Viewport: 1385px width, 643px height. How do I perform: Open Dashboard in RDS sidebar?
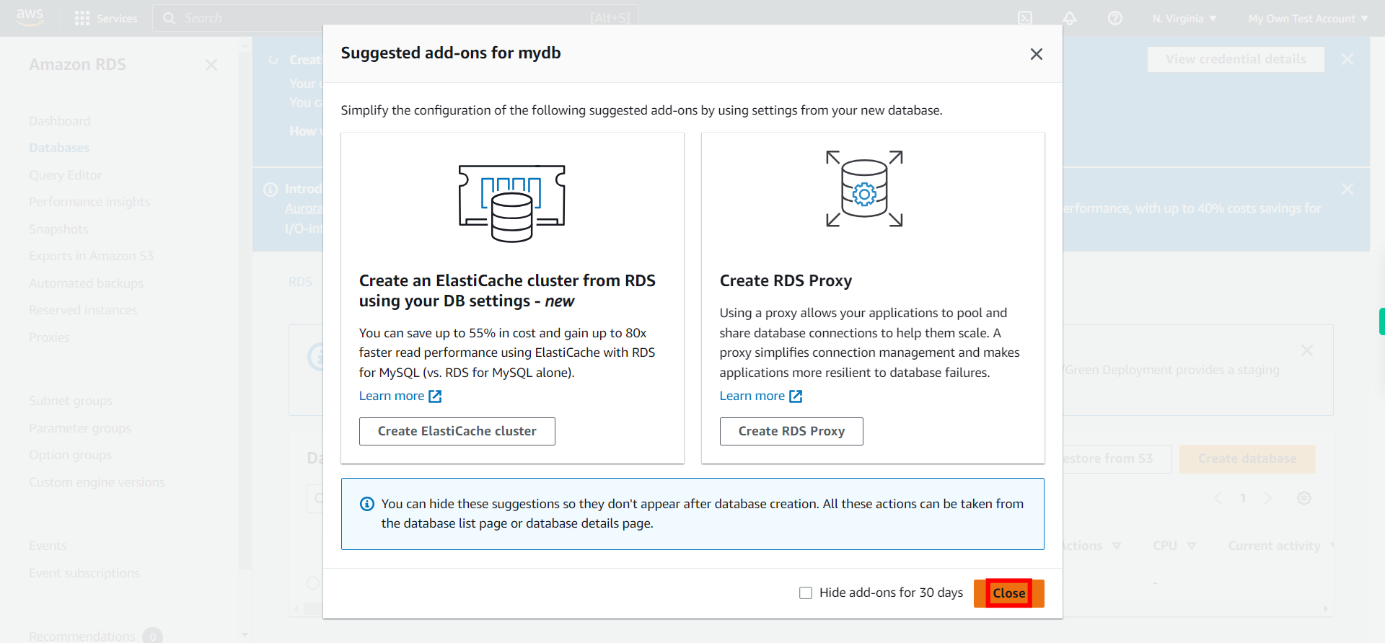[x=60, y=121]
